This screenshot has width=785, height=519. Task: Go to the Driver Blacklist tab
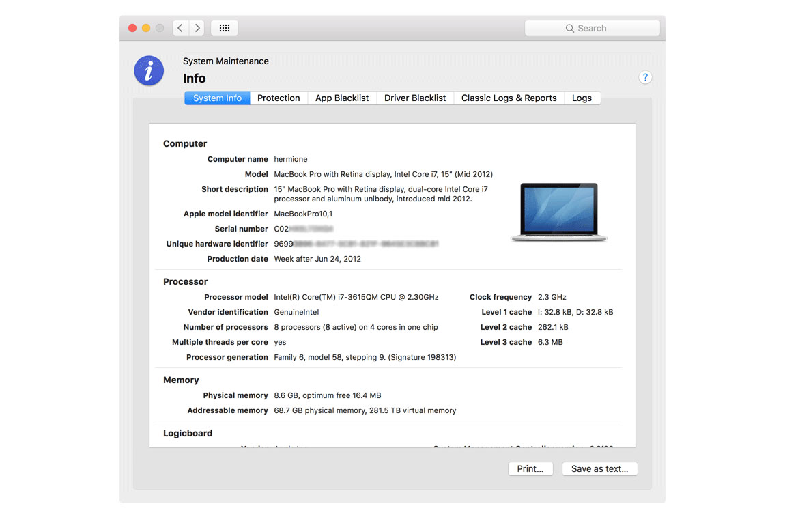[415, 98]
